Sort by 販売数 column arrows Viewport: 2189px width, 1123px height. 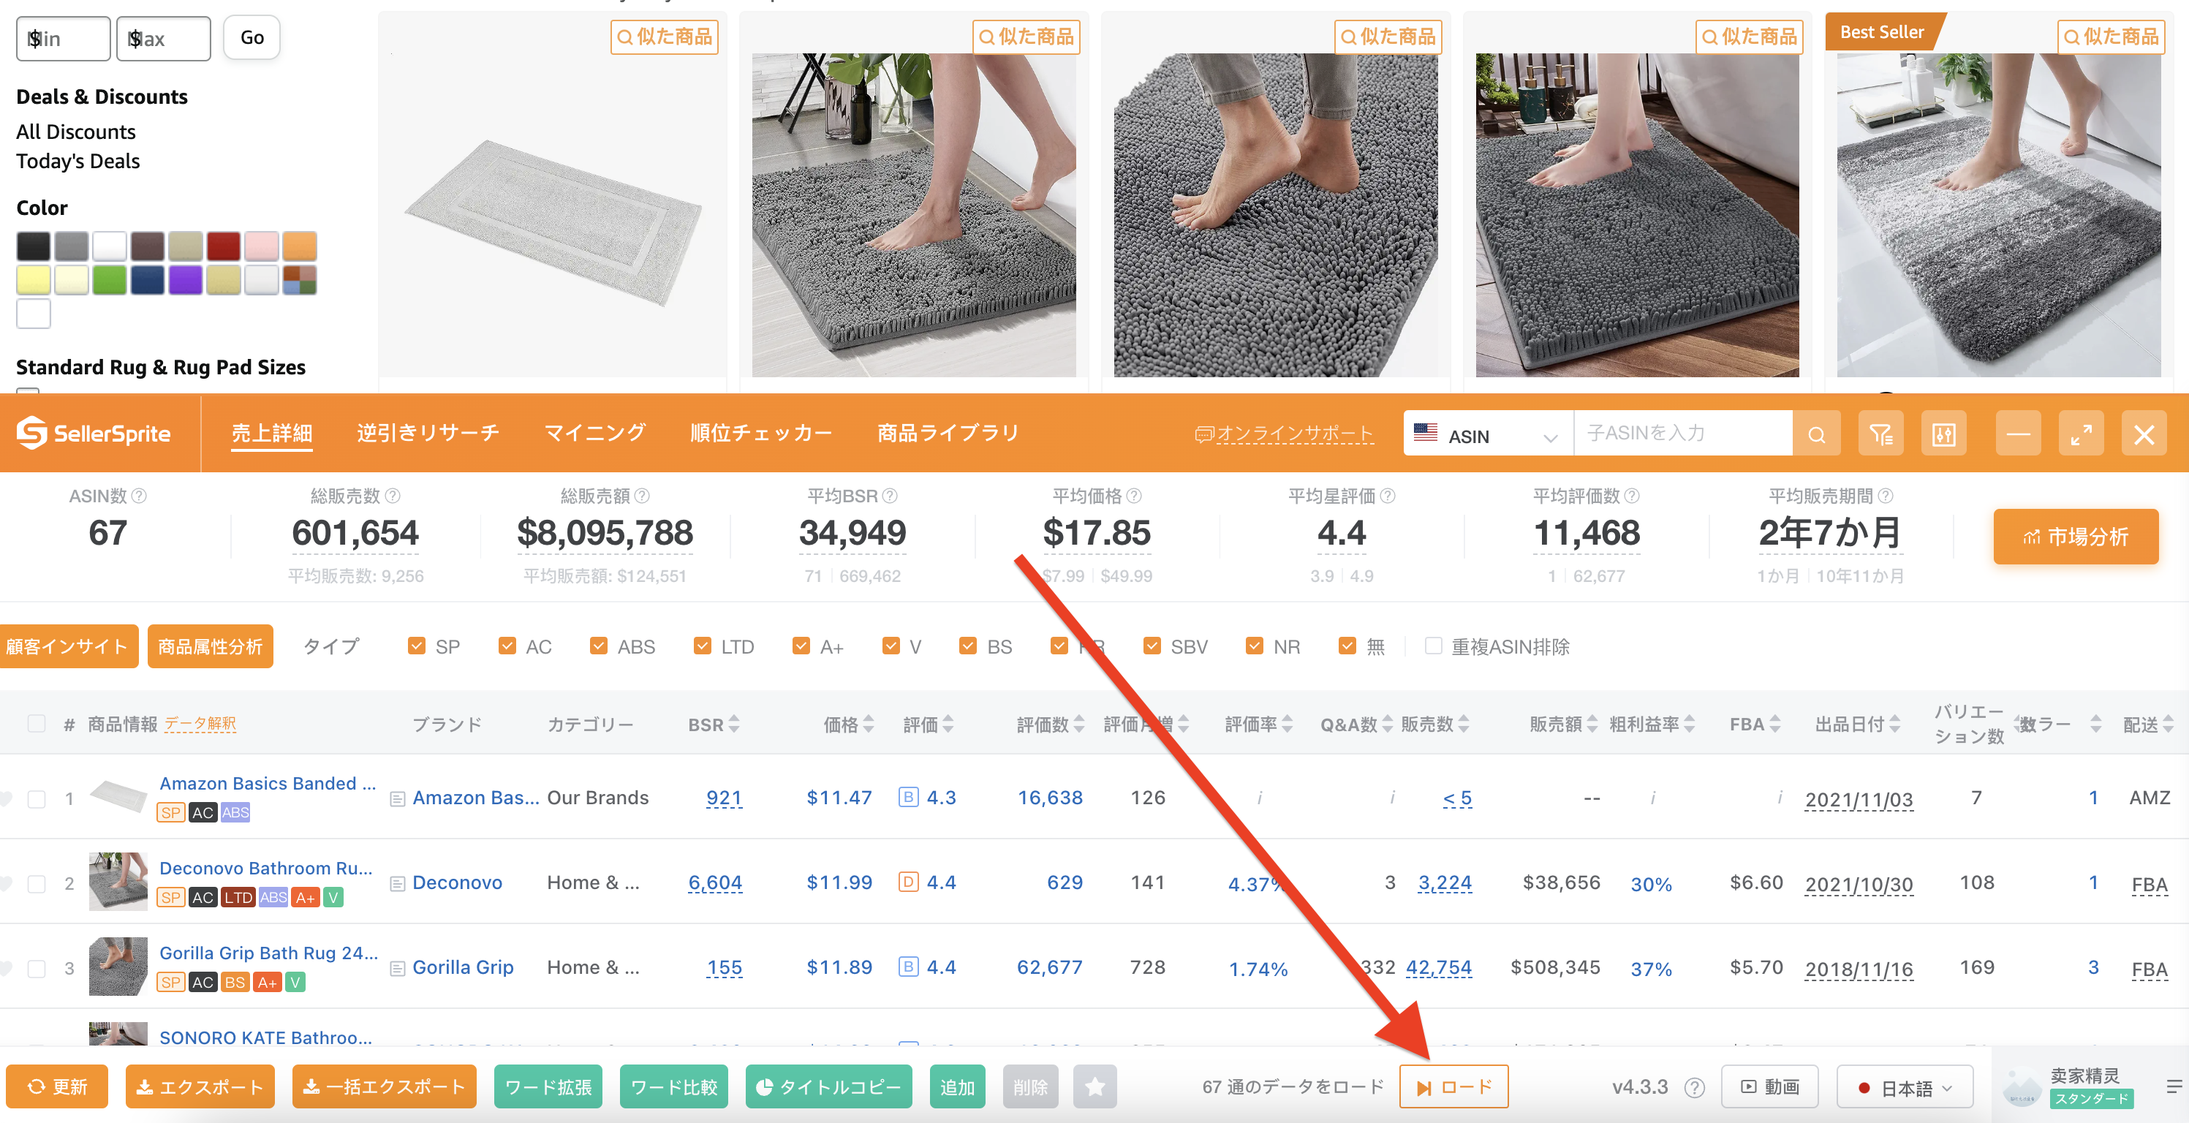1463,725
